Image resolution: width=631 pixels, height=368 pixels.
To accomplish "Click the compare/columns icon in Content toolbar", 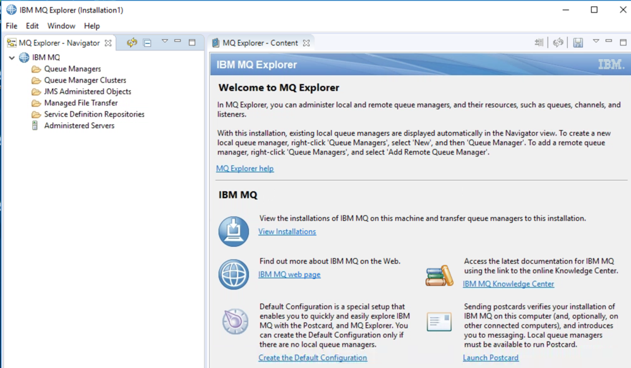I will point(538,42).
